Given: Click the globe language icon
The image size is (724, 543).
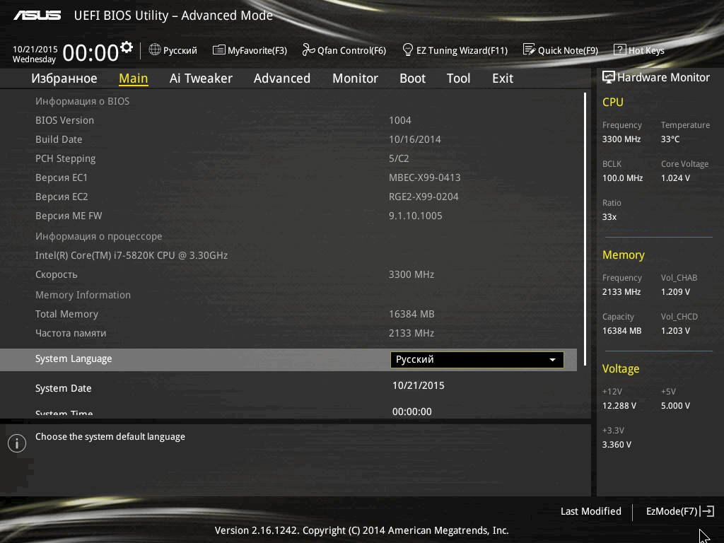Looking at the screenshot, I should point(155,49).
